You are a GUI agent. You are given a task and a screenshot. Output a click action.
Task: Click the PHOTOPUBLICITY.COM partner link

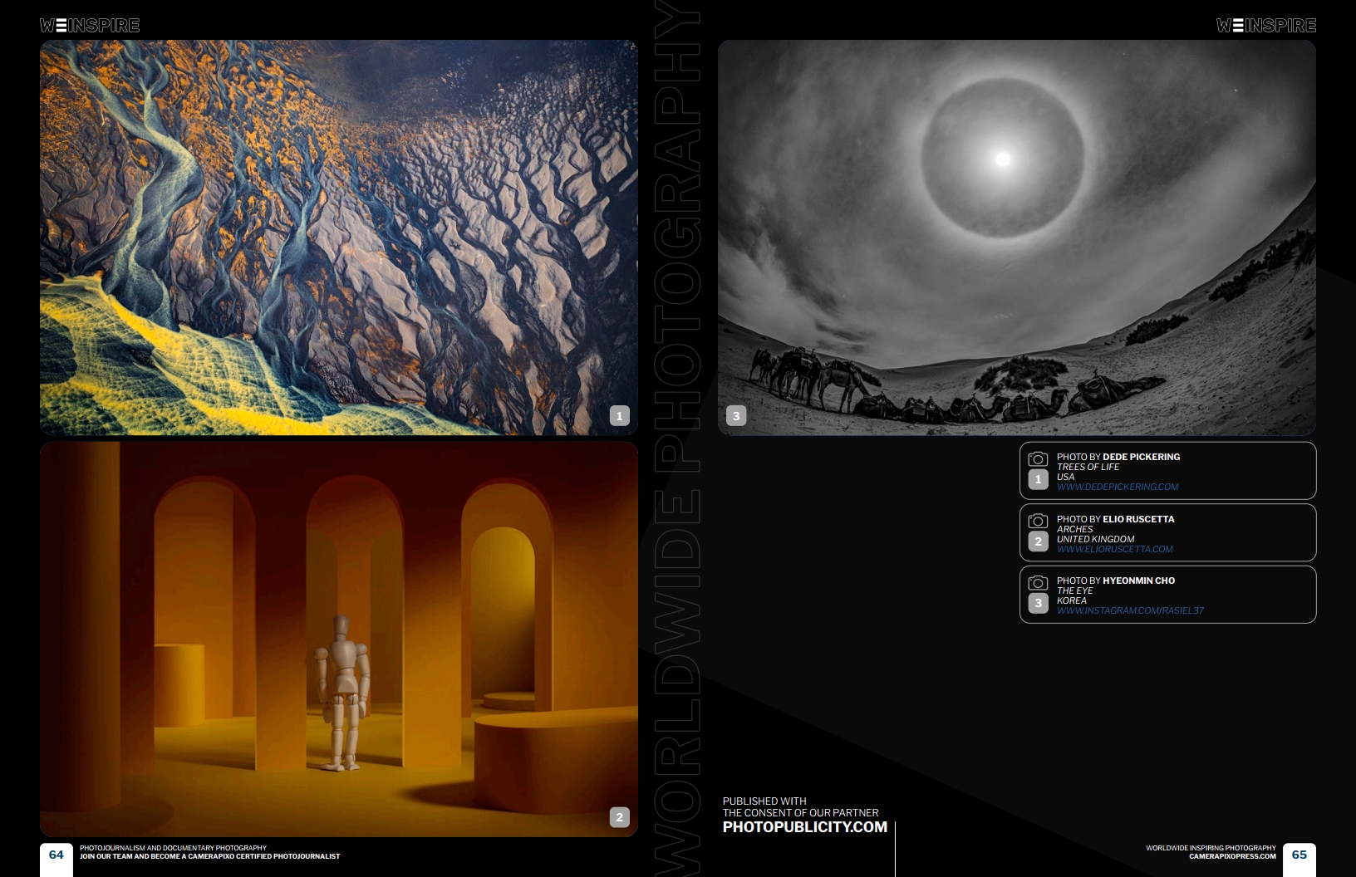pos(805,827)
